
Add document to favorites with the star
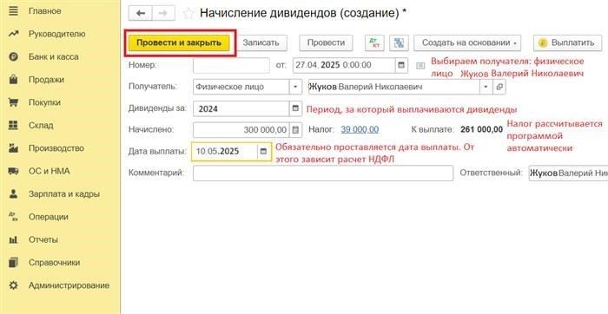188,14
